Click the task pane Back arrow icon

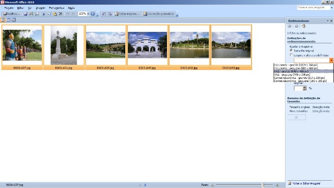(289, 26)
